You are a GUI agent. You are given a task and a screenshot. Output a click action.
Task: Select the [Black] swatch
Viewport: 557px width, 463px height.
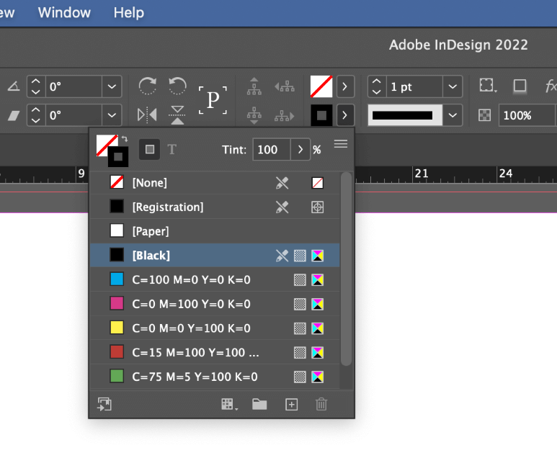pos(215,256)
